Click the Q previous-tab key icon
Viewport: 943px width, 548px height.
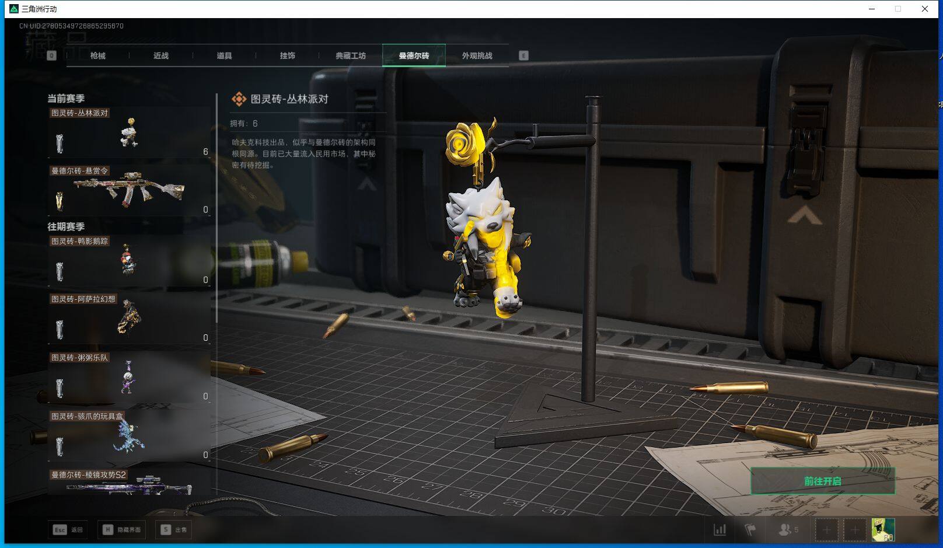coord(51,55)
